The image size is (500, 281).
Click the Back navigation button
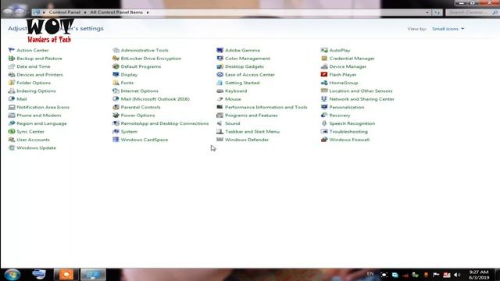pyautogui.click(x=8, y=12)
